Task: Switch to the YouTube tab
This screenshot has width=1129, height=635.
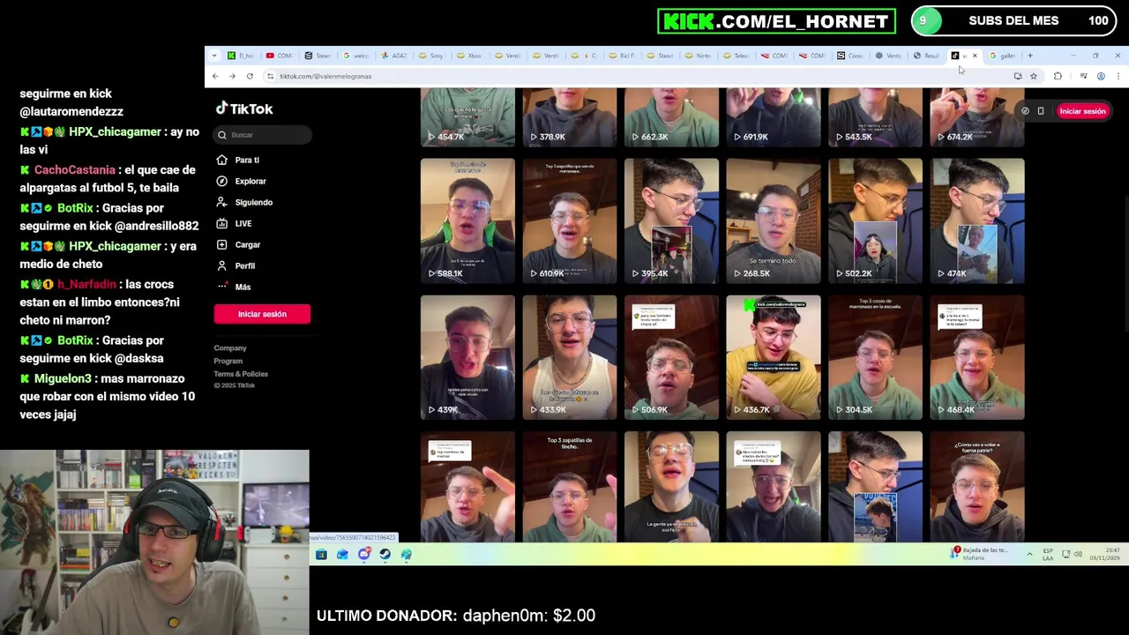Action: tap(280, 56)
